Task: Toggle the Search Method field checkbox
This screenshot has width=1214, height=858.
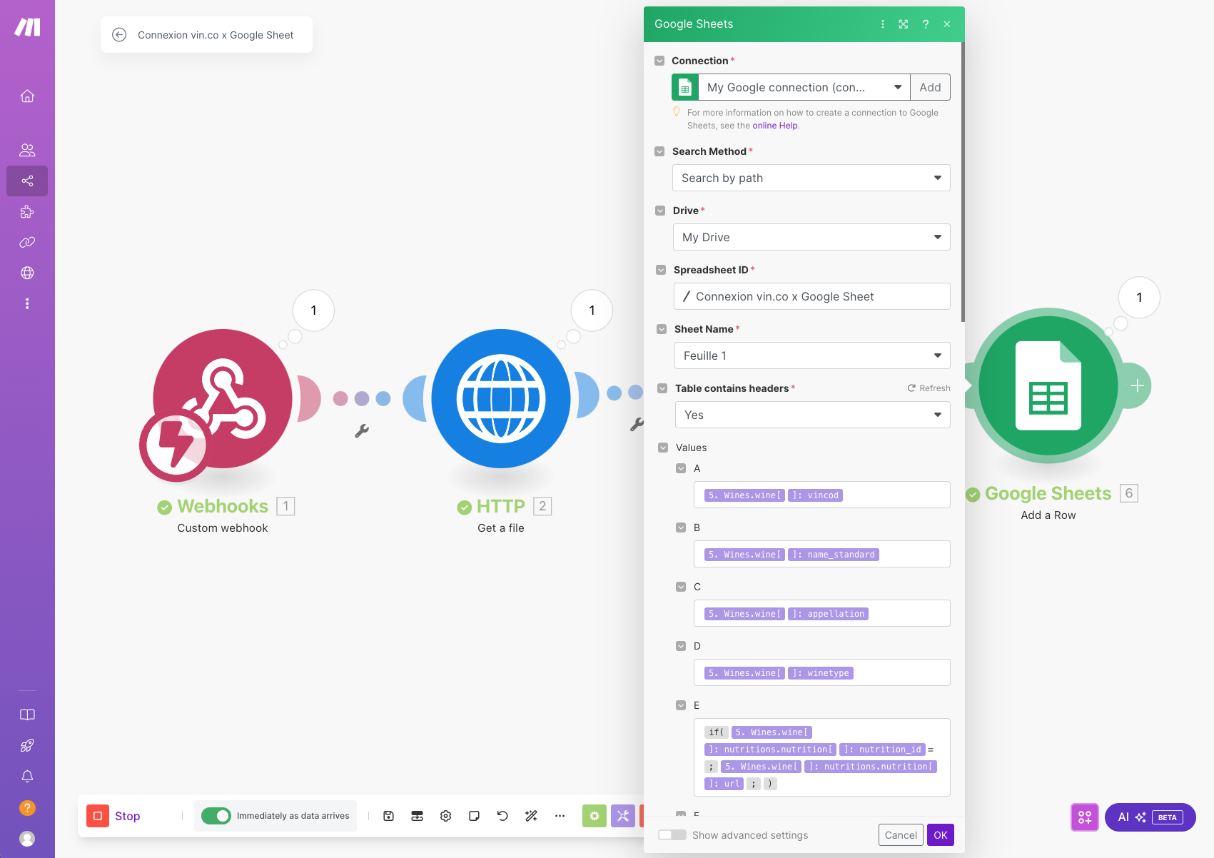Action: point(659,151)
